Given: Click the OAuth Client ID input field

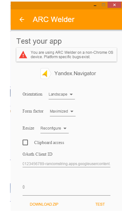Looking at the screenshot, I should click(66, 164).
